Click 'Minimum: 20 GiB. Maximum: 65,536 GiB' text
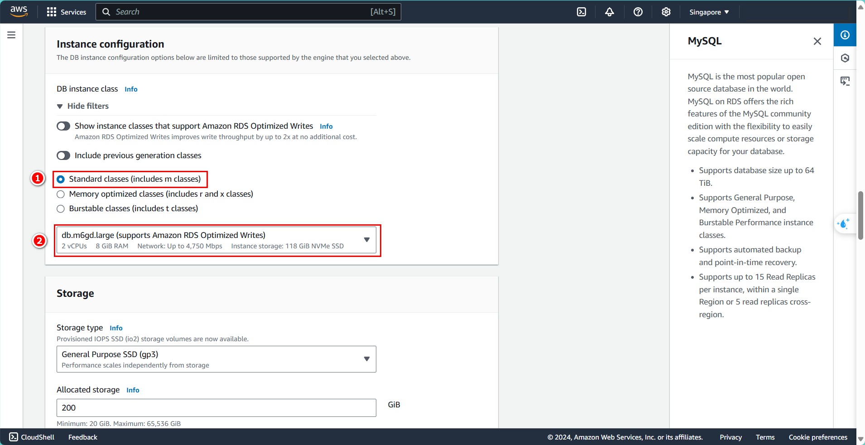865x445 pixels. pos(119,424)
